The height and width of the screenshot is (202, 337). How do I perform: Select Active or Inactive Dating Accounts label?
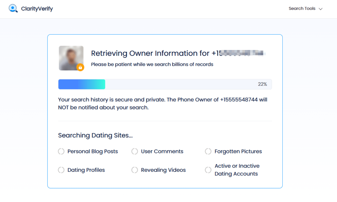pyautogui.click(x=237, y=170)
